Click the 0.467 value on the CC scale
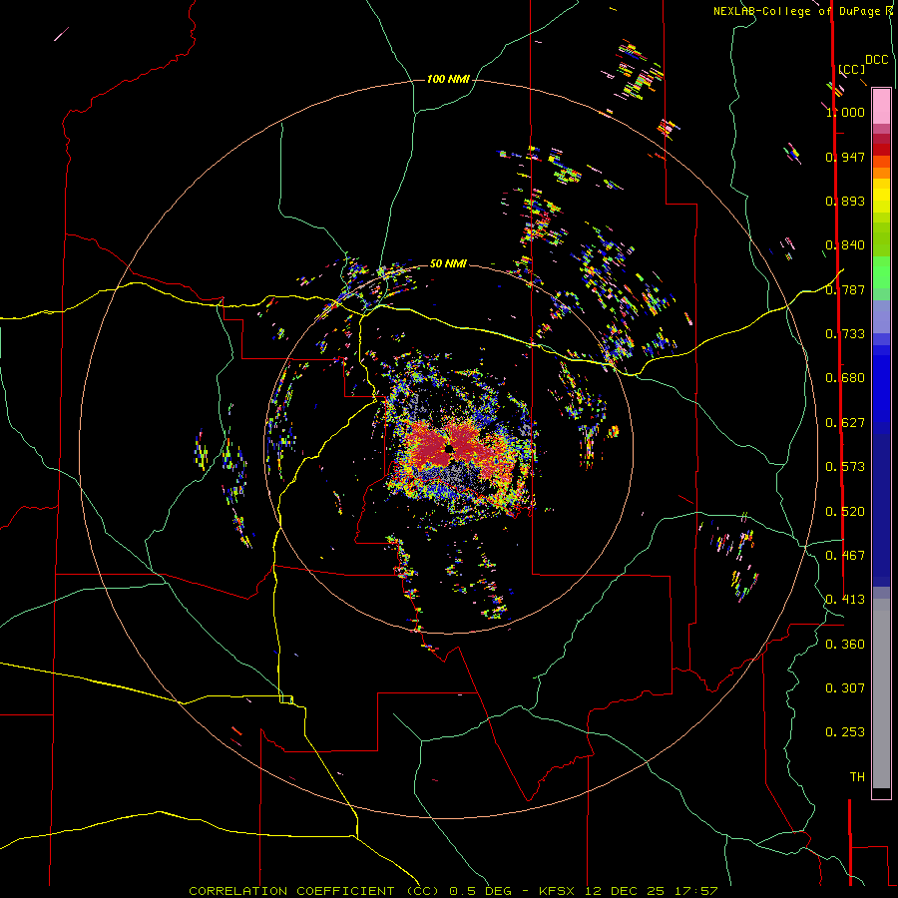This screenshot has width=898, height=898. click(845, 556)
